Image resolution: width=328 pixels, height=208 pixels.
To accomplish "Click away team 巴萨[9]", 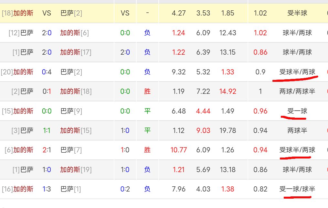I will point(71,111).
